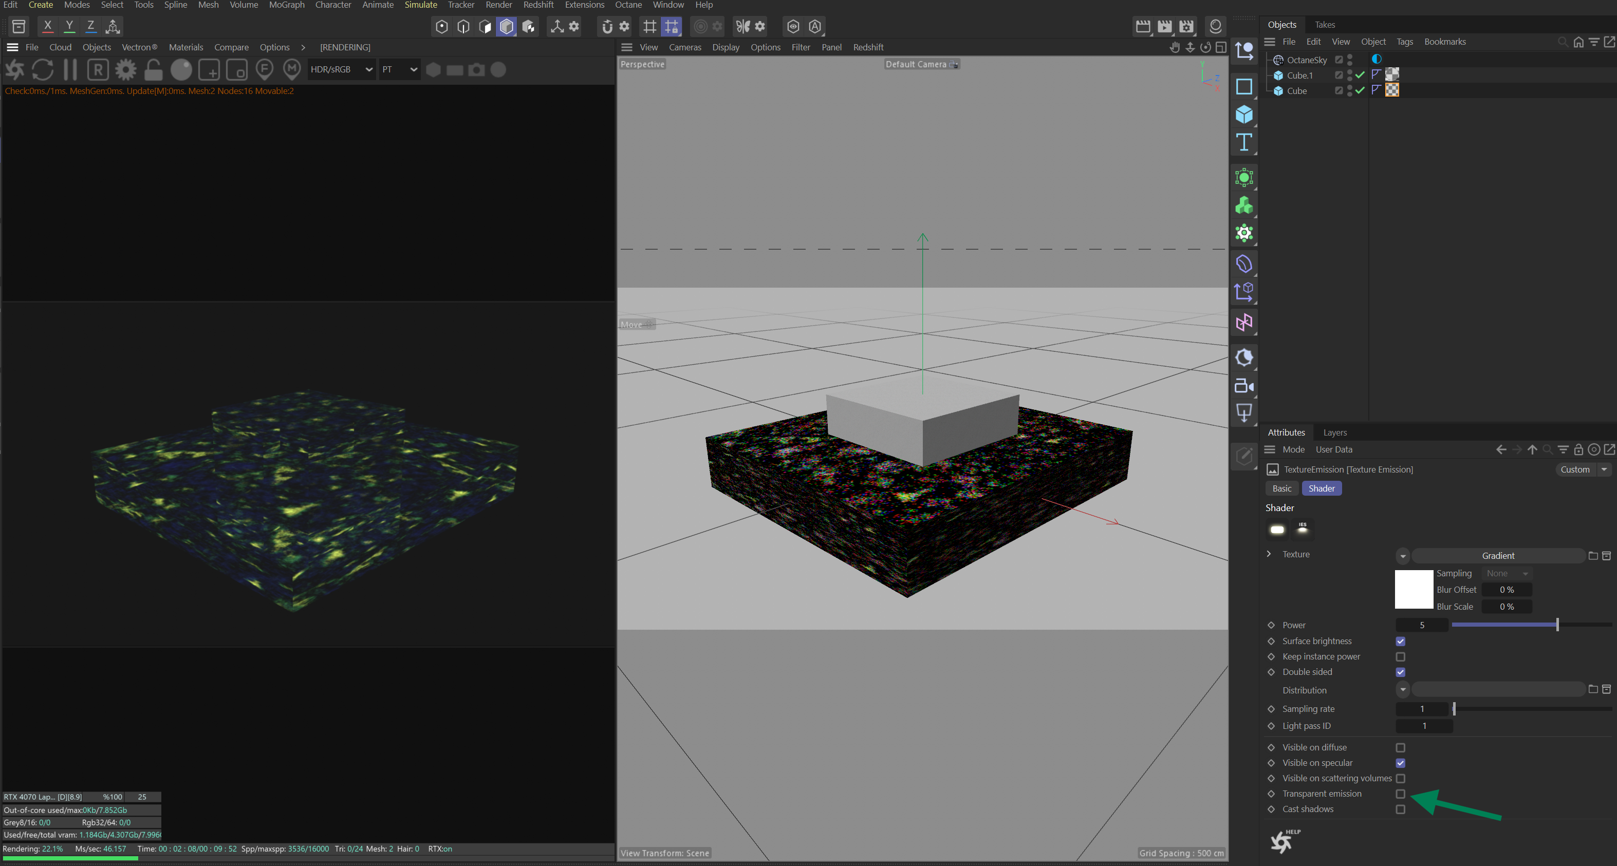Enable the Cast shadows checkbox

pos(1401,809)
